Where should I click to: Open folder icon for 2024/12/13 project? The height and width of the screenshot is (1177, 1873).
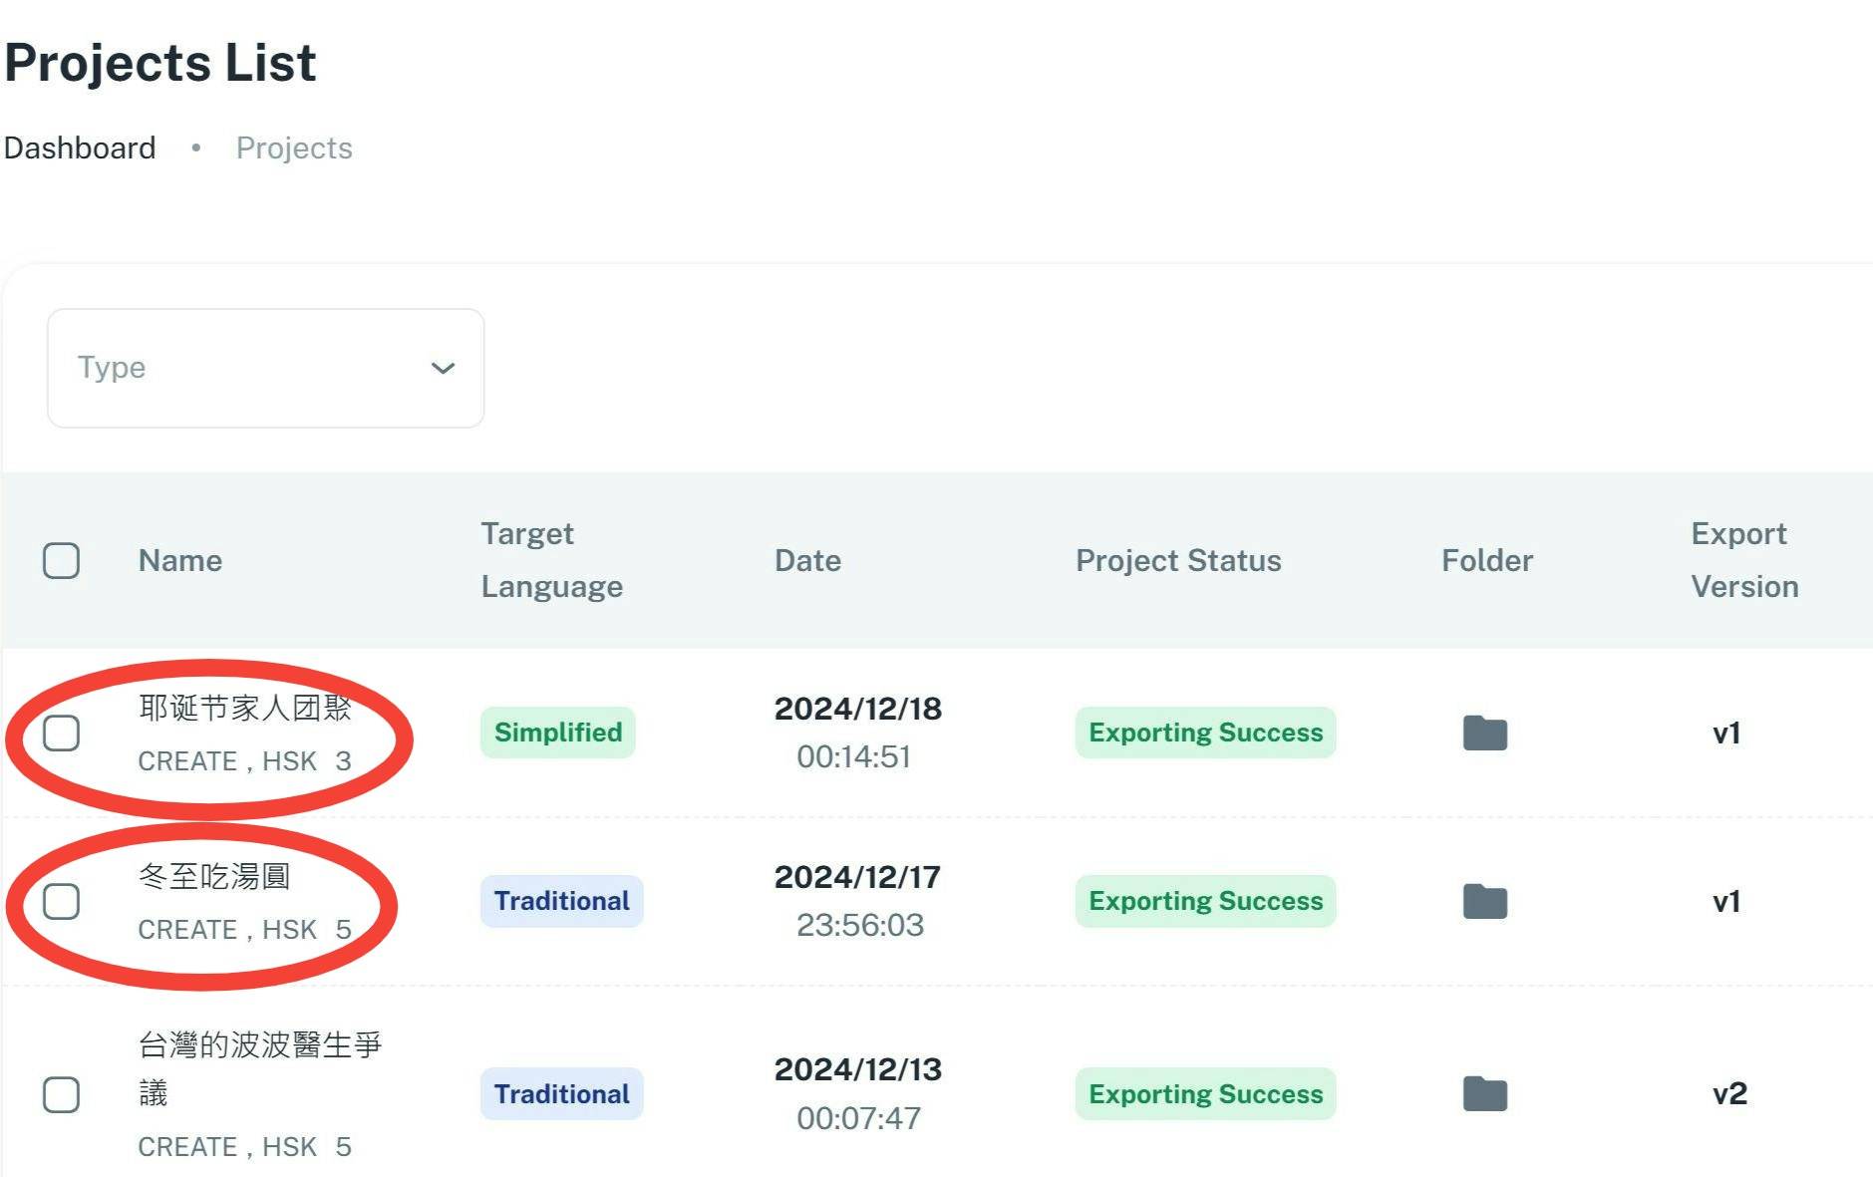tap(1484, 1093)
